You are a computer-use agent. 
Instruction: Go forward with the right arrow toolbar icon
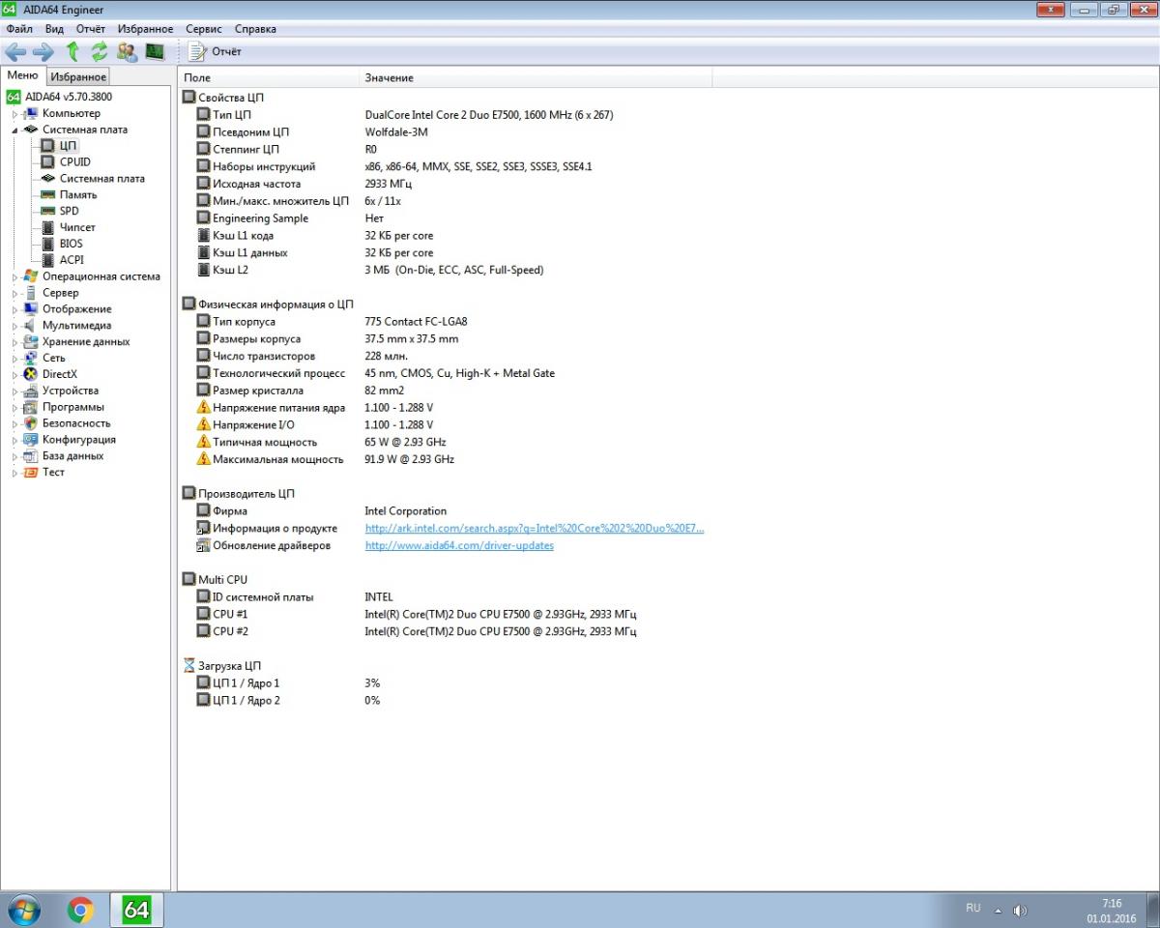click(x=43, y=51)
